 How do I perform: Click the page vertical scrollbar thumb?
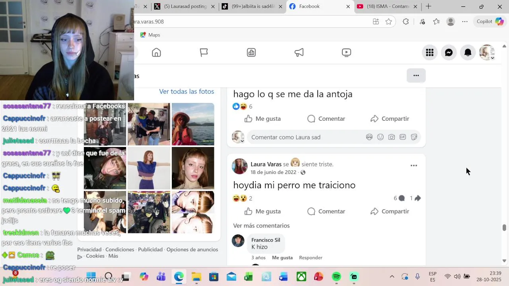click(x=504, y=228)
